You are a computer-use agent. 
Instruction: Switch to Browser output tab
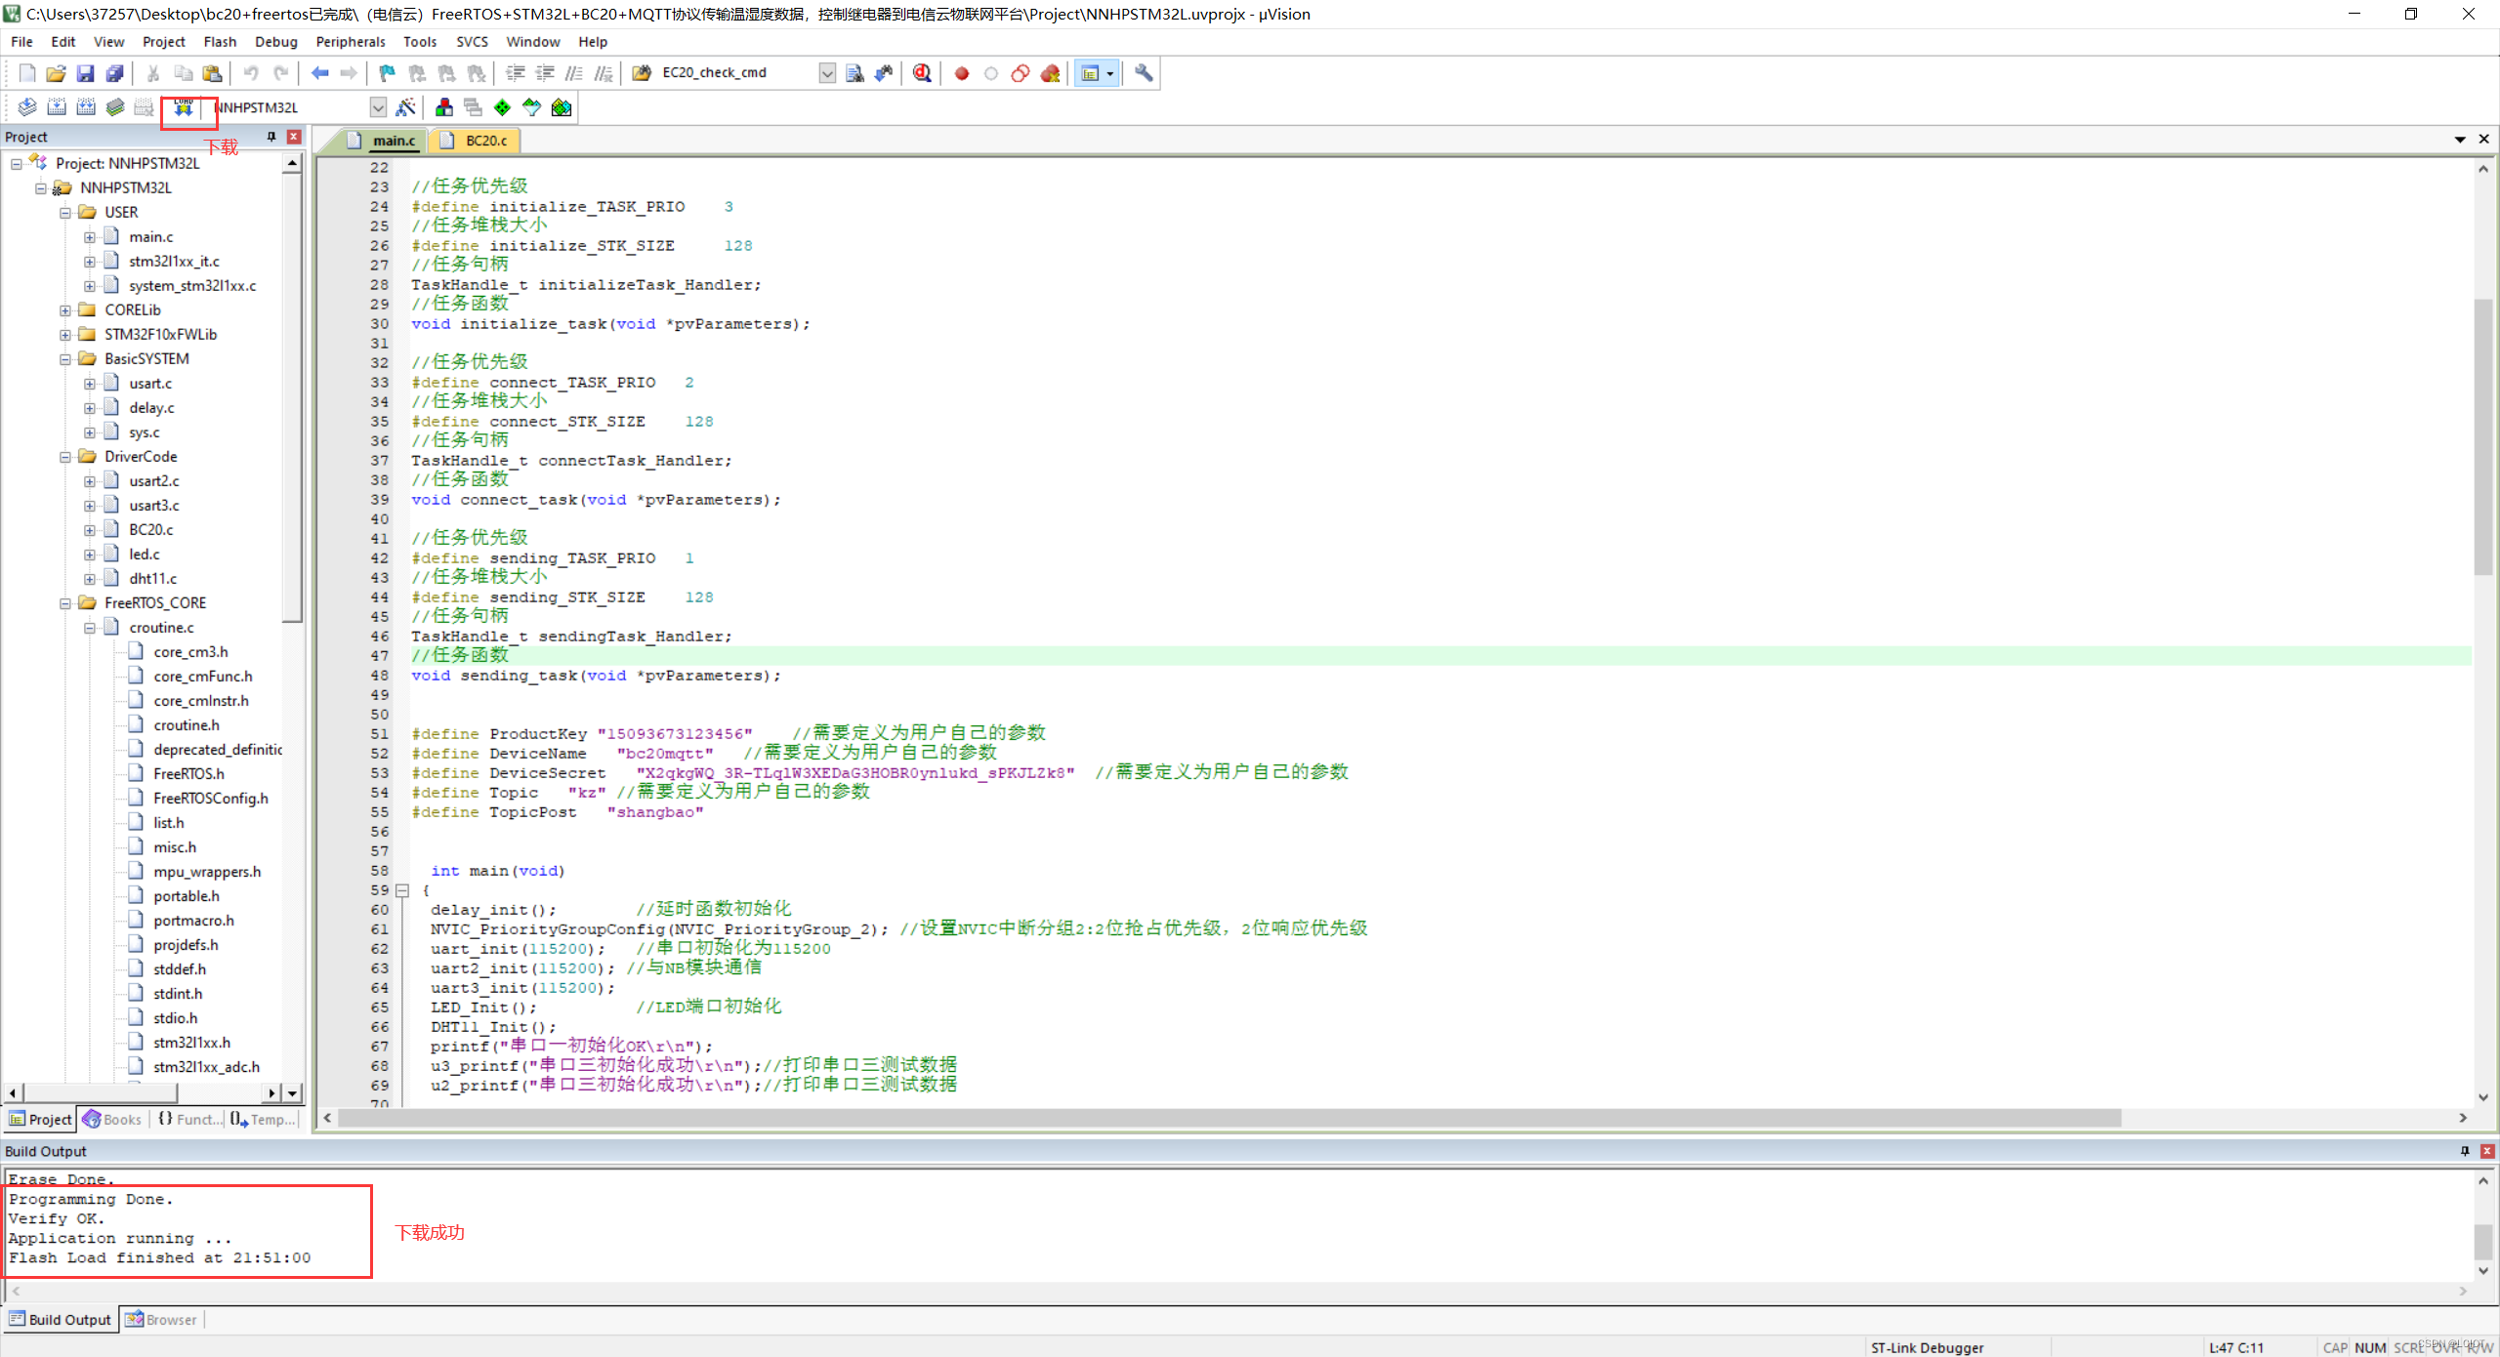(161, 1320)
